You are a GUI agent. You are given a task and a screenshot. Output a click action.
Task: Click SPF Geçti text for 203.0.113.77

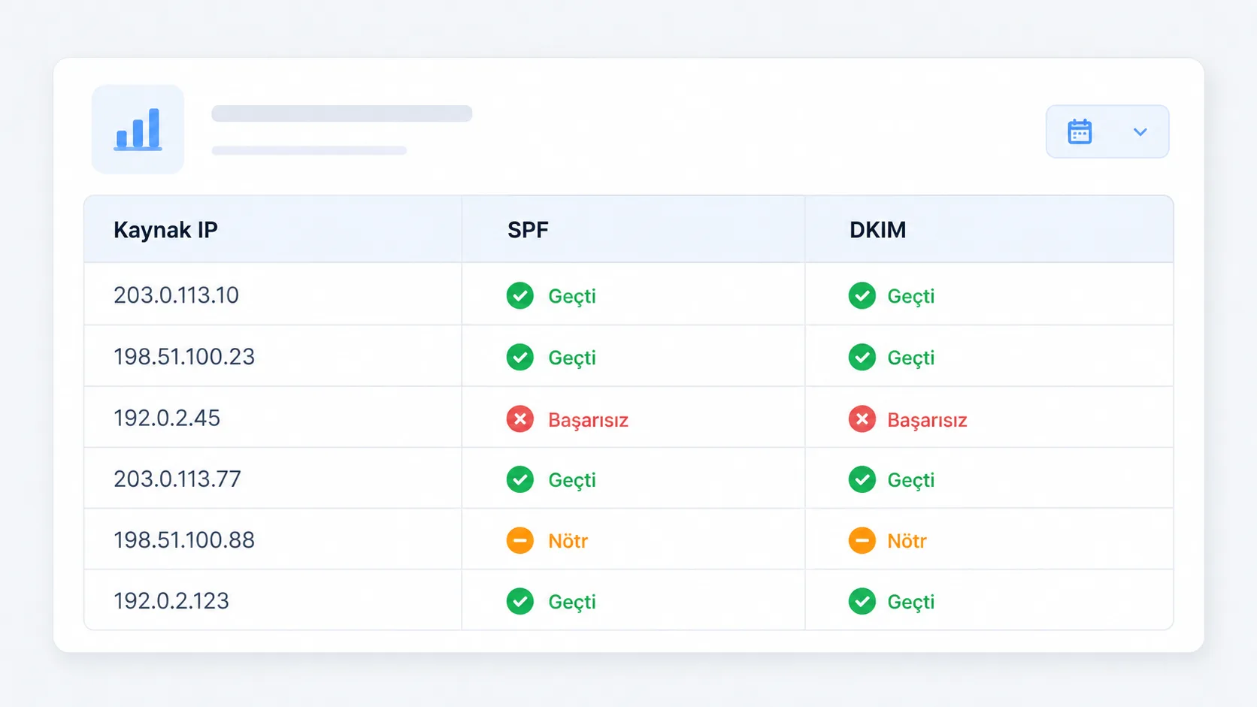(572, 481)
